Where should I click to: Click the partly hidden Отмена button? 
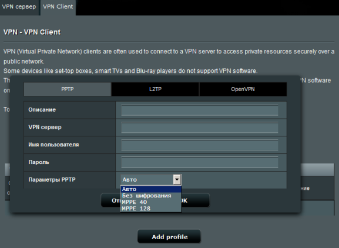(x=110, y=200)
